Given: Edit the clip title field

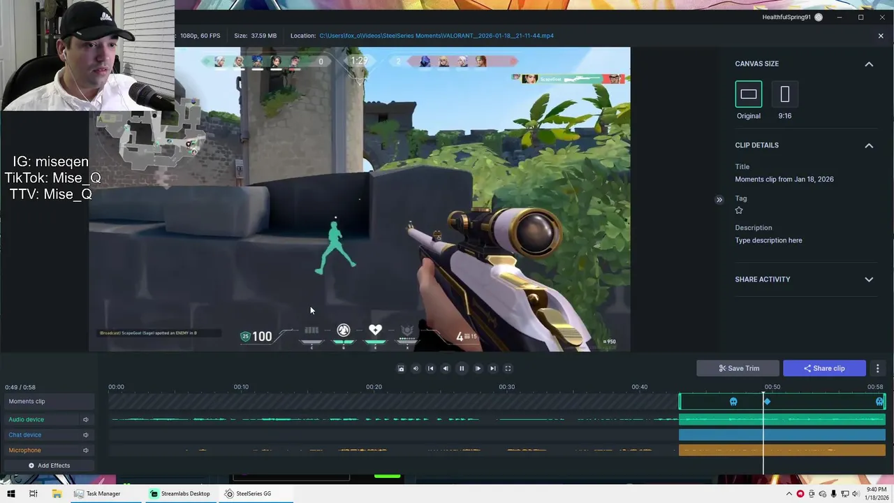Looking at the screenshot, I should click(x=784, y=180).
